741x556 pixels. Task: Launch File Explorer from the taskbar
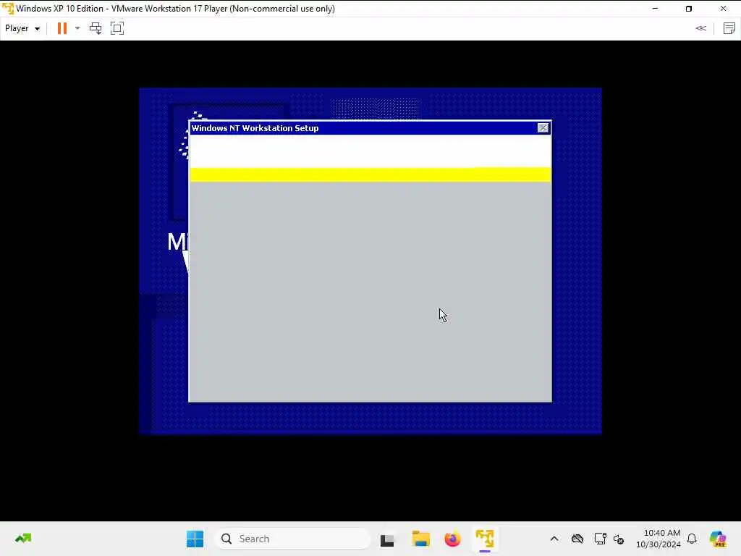(420, 539)
